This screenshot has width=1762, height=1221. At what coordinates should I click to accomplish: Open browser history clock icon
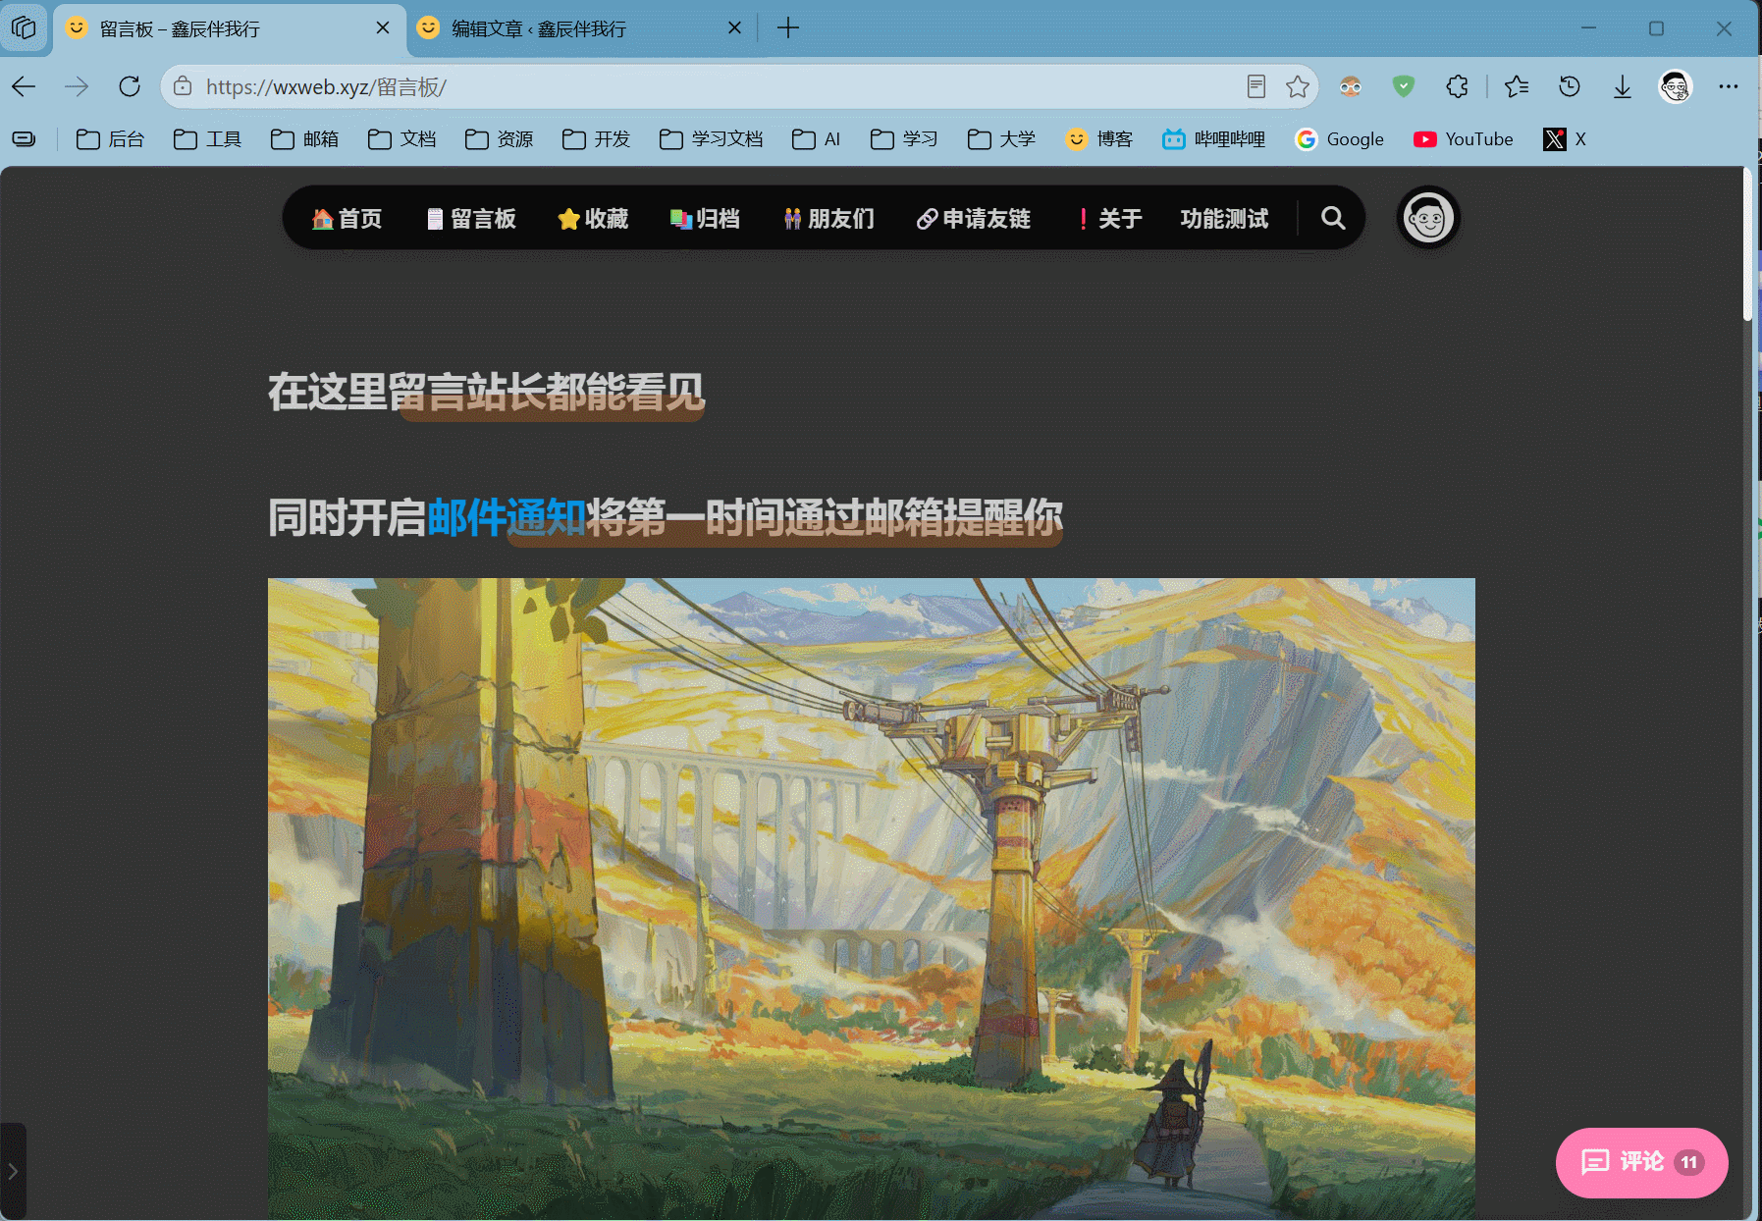pos(1570,86)
